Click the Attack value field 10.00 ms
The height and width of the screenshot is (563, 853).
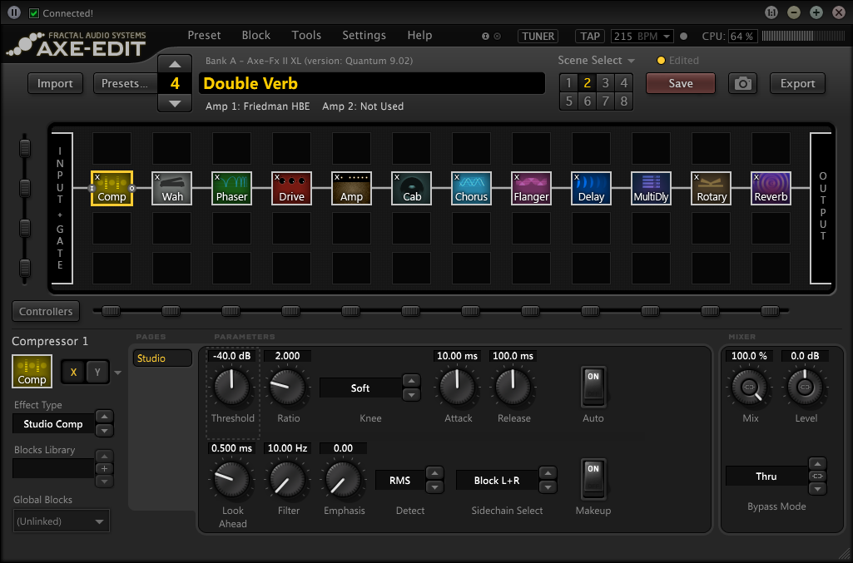pos(457,356)
